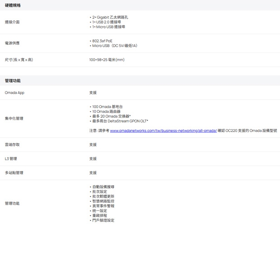Click 支援 value in L3 管理 row

(93, 159)
